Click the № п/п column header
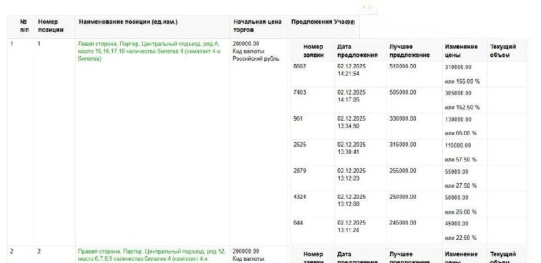This screenshot has height=263, width=541. 24,26
